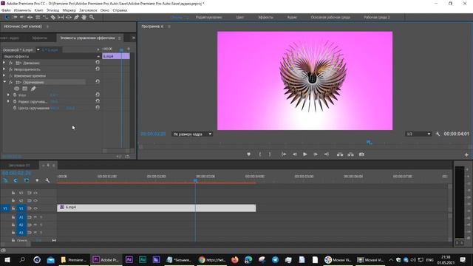Step forward one frame
473x266 pixels.
tap(316, 154)
